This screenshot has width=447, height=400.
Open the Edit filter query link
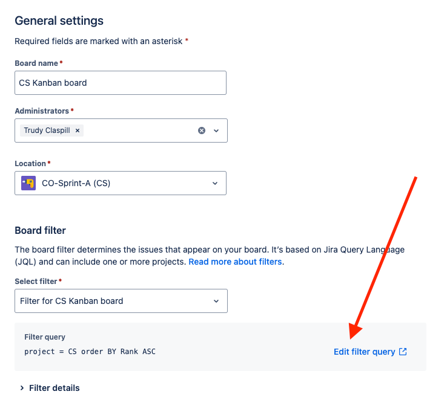click(370, 352)
